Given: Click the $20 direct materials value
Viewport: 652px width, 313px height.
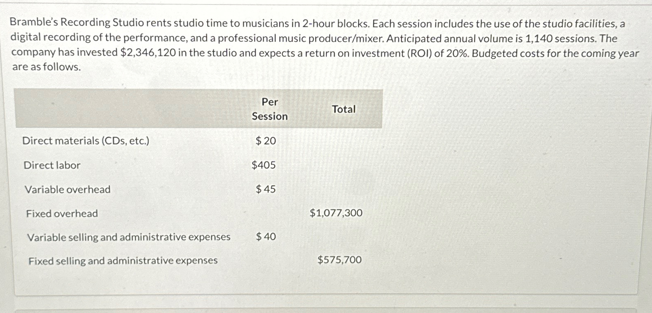Looking at the screenshot, I should [266, 141].
